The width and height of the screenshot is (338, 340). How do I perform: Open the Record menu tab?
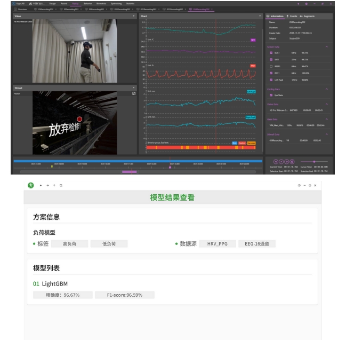point(64,4)
